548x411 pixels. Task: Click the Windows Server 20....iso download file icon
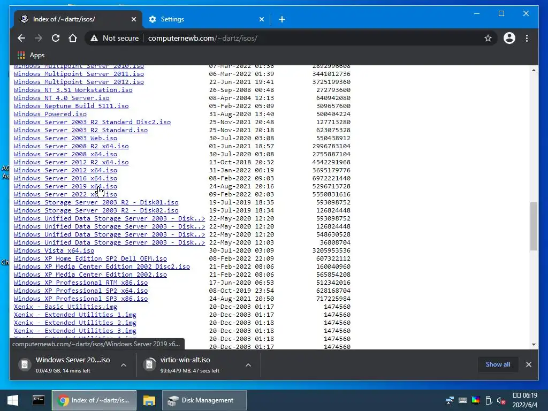(x=25, y=364)
